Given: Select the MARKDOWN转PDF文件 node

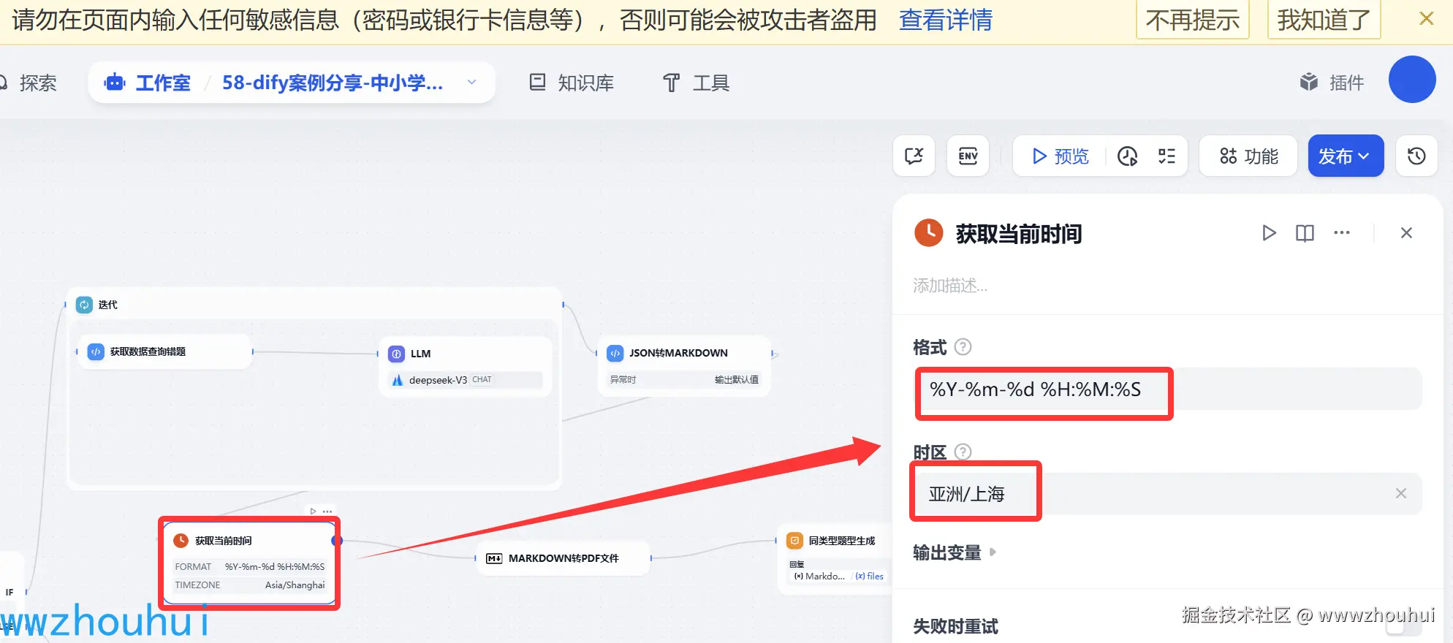Looking at the screenshot, I should pos(563,558).
